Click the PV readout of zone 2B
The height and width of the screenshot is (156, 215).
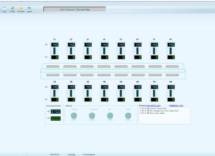click(71, 100)
